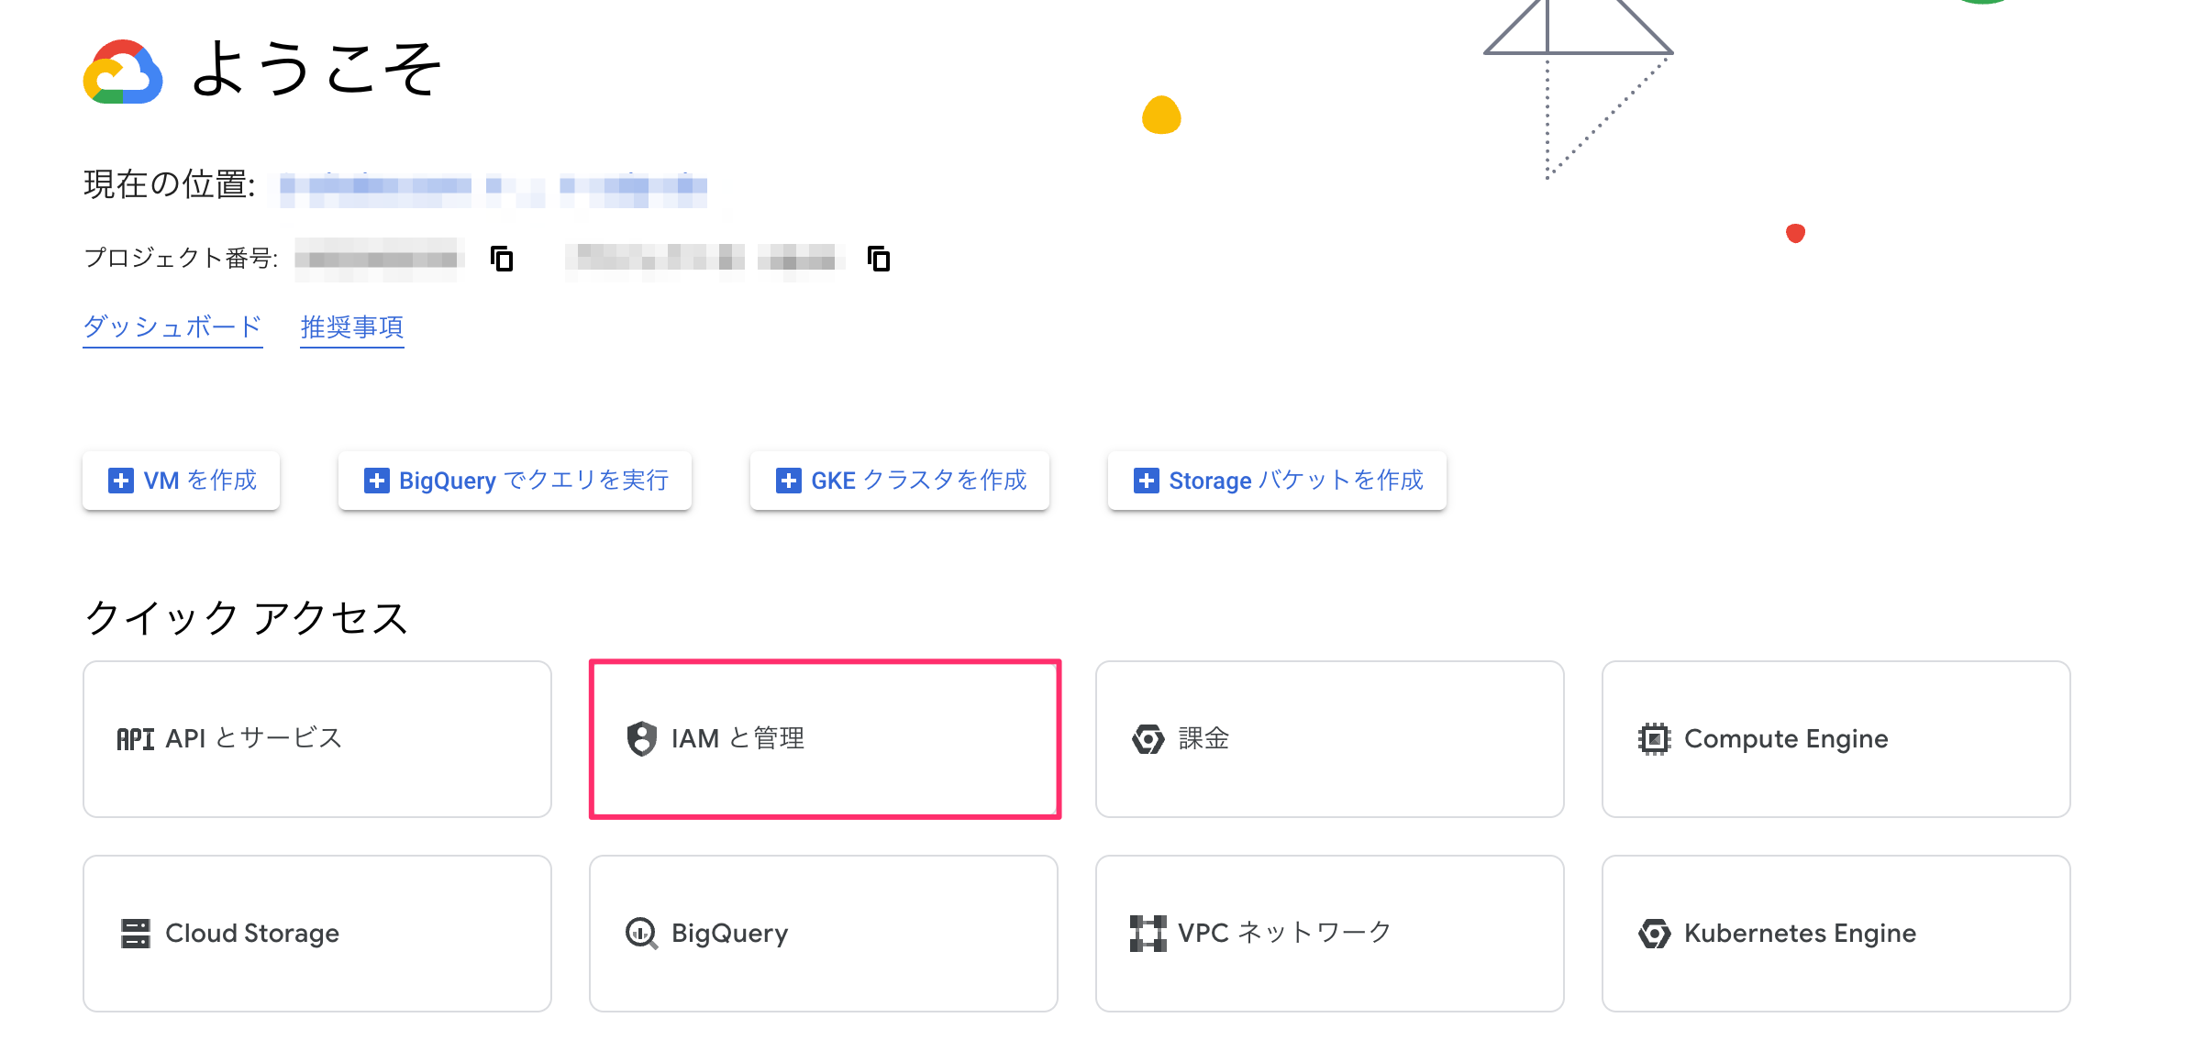Screen dimensions: 2196x1040
Task: Click the VPC network icon
Action: (x=1148, y=934)
